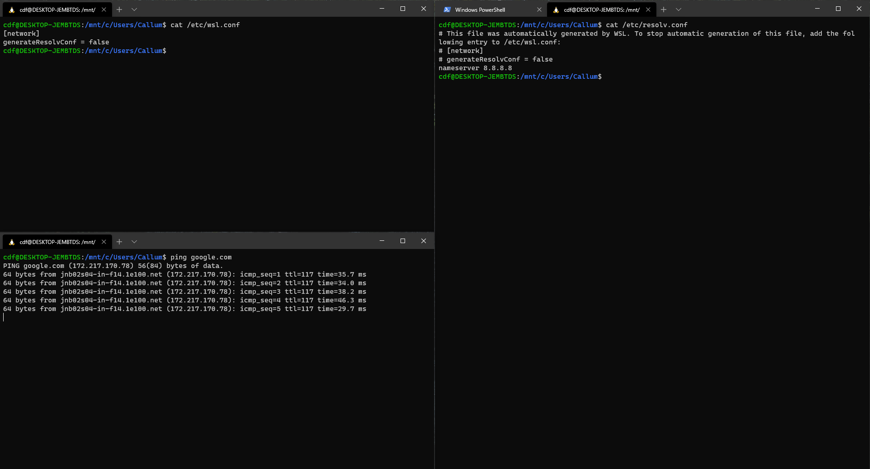This screenshot has width=870, height=469.
Task: Close the Ubuntu tab in the right window
Action: [648, 9]
